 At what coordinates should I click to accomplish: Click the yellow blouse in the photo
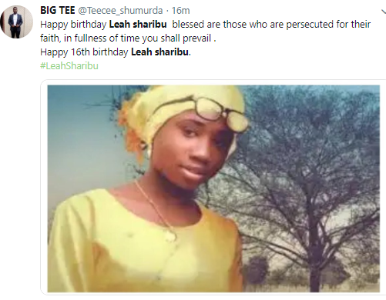[145, 244]
